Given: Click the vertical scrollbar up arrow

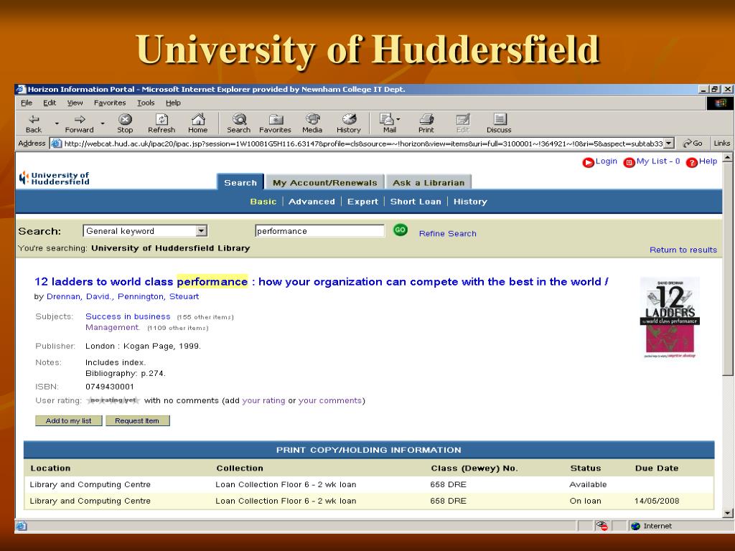Looking at the screenshot, I should click(728, 158).
